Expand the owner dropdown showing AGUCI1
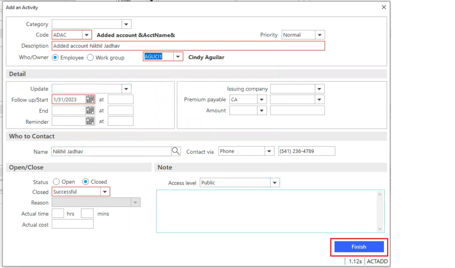 pos(178,56)
